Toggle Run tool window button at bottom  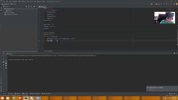point(4,94)
